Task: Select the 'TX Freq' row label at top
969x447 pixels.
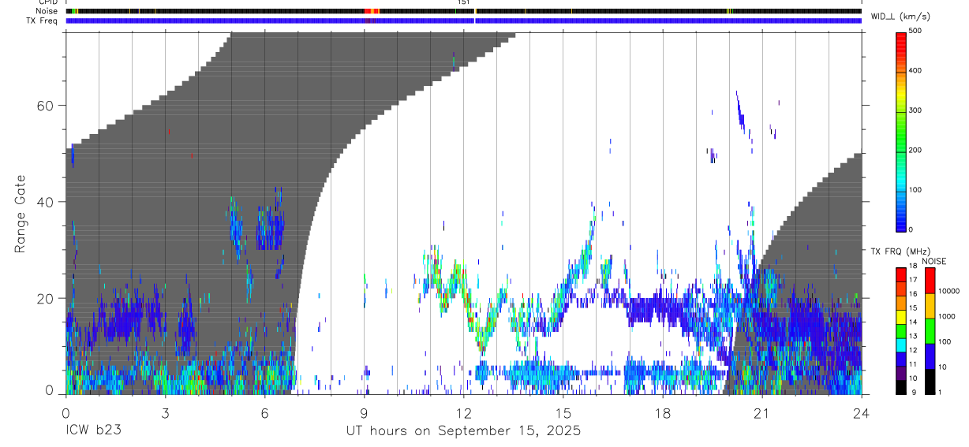Action: point(43,20)
